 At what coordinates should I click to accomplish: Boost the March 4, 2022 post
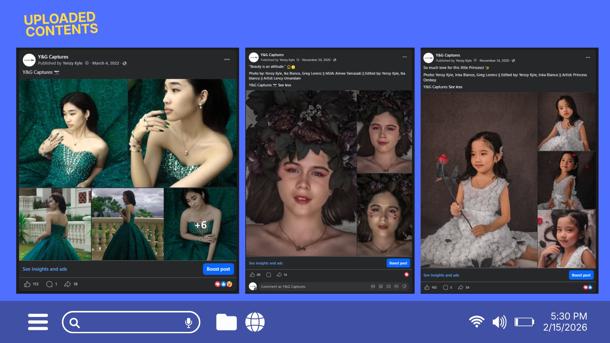point(218,269)
